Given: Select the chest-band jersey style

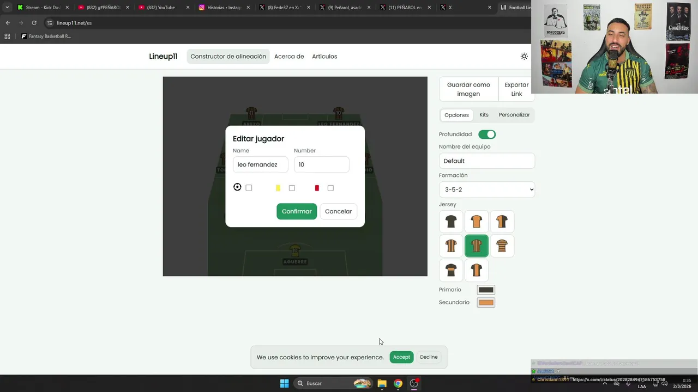Looking at the screenshot, I should pos(451,270).
